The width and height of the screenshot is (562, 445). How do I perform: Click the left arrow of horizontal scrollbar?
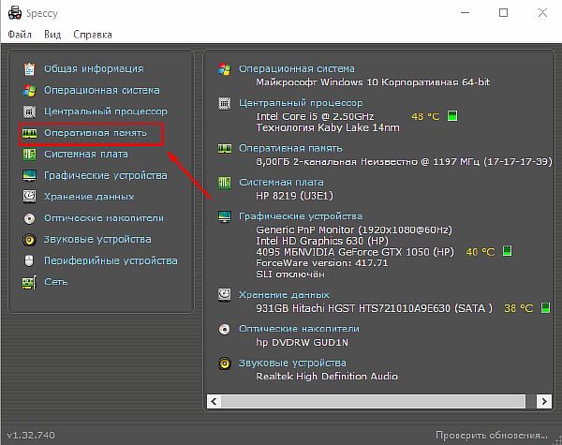coord(214,401)
